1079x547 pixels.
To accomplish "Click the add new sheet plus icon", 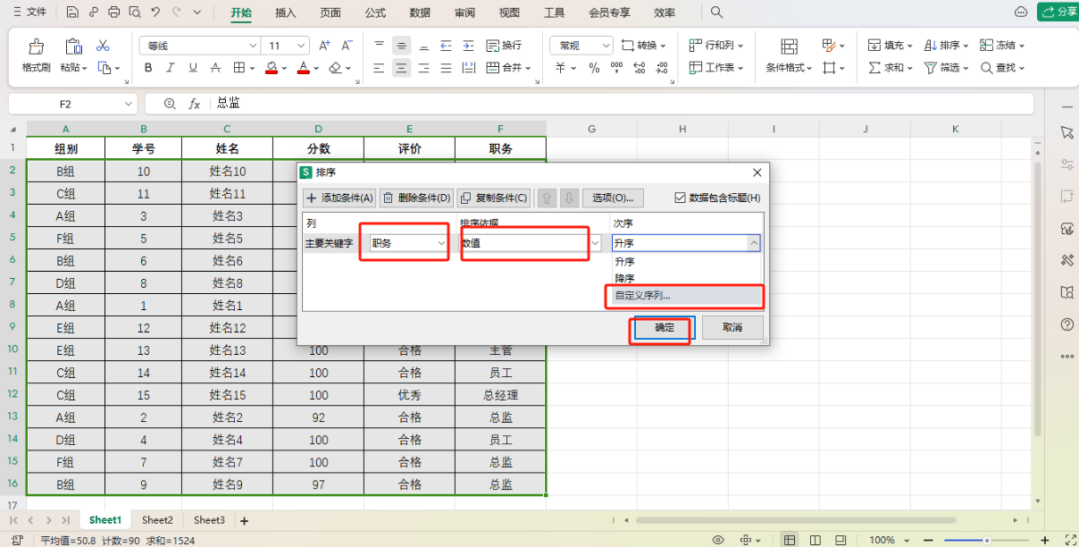I will pos(244,520).
